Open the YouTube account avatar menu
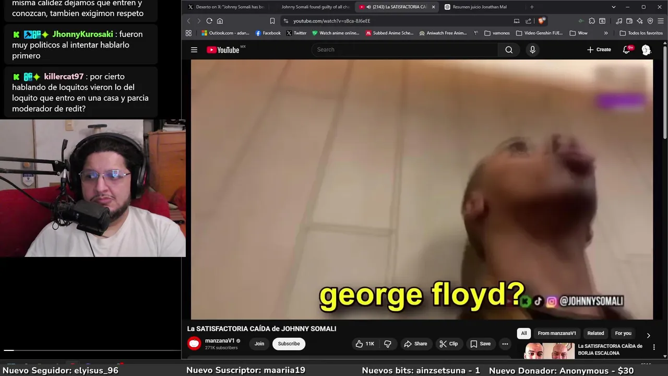The image size is (668, 376). (x=646, y=50)
